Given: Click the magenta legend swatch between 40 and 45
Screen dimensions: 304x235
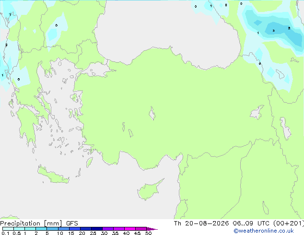Looking at the screenshot, I should click(x=130, y=229).
